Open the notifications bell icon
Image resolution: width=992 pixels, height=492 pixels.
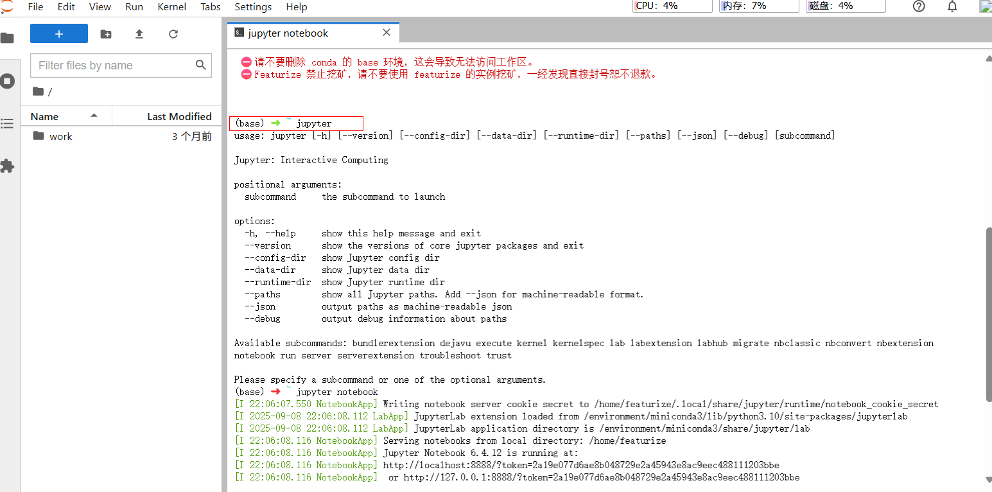click(x=952, y=6)
